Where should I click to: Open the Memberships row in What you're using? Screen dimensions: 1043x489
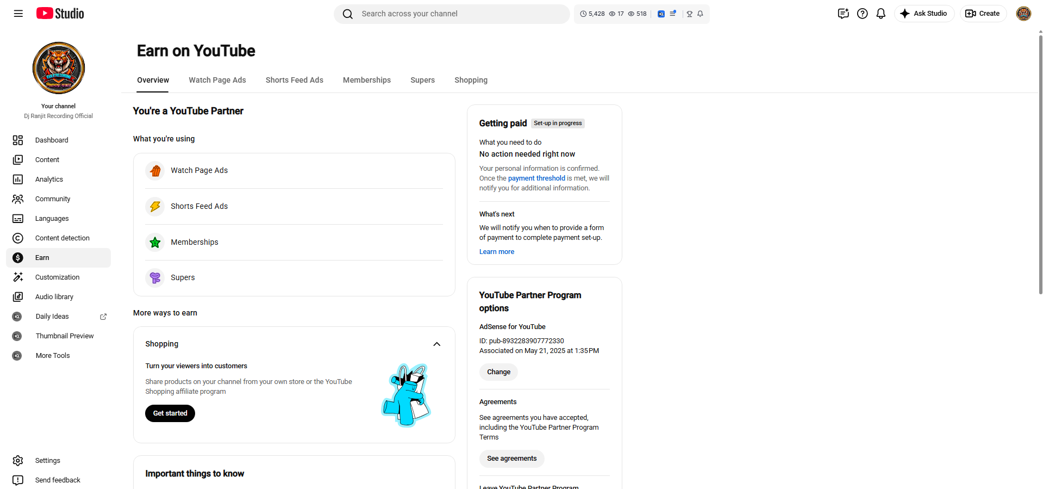click(x=294, y=243)
